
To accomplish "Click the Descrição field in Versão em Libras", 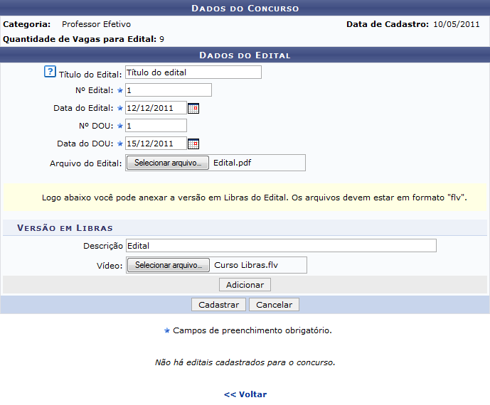I will (x=280, y=246).
